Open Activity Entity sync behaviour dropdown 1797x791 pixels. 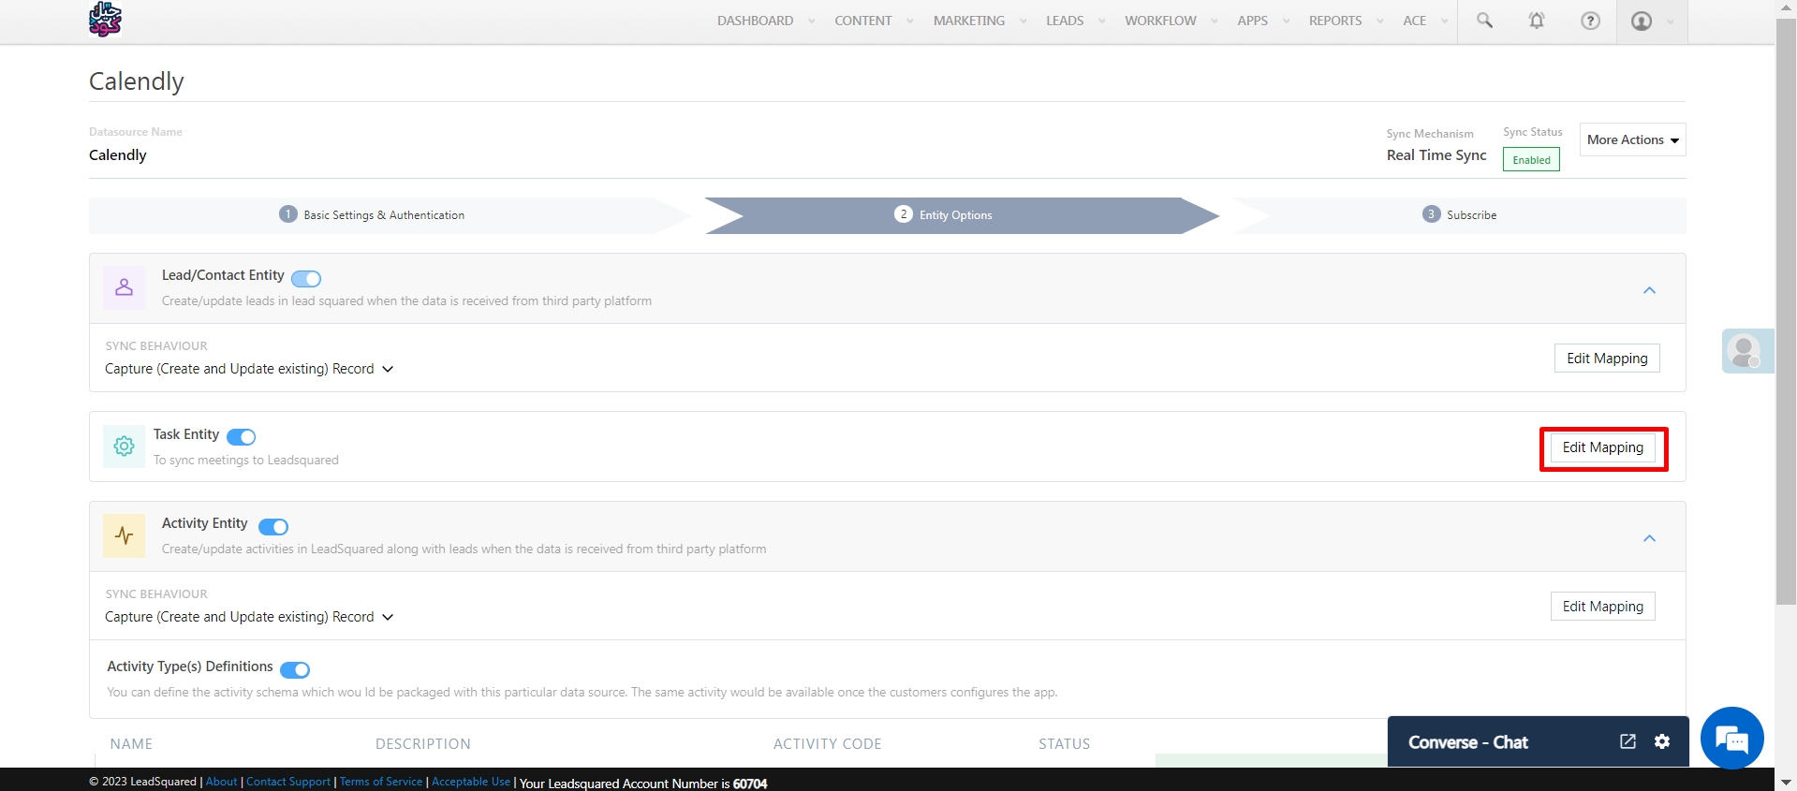pyautogui.click(x=249, y=617)
